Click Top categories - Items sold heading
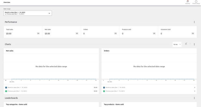201x107 pixels. click(17, 104)
